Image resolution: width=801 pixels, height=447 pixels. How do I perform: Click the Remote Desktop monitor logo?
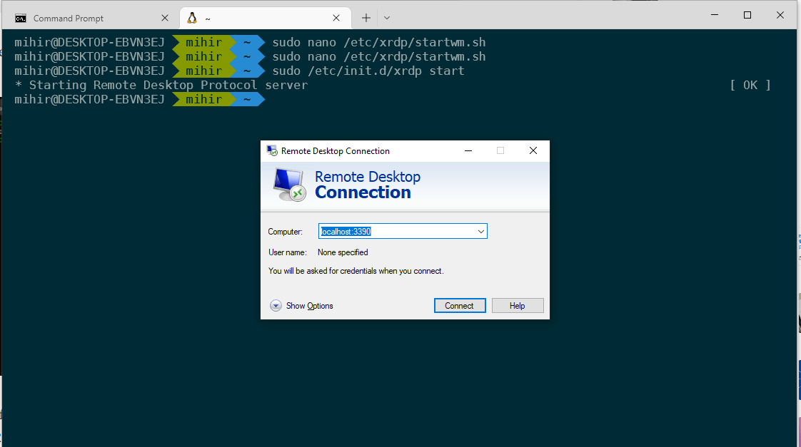point(289,185)
